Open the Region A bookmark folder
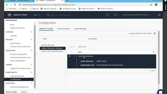The height and width of the screenshot is (94, 167). coord(23,9)
